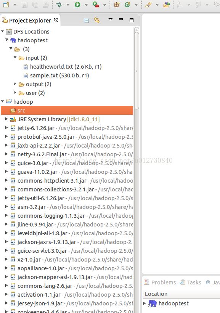Click the Open Type folder icon
The height and width of the screenshot is (313, 220).
tap(166, 5)
